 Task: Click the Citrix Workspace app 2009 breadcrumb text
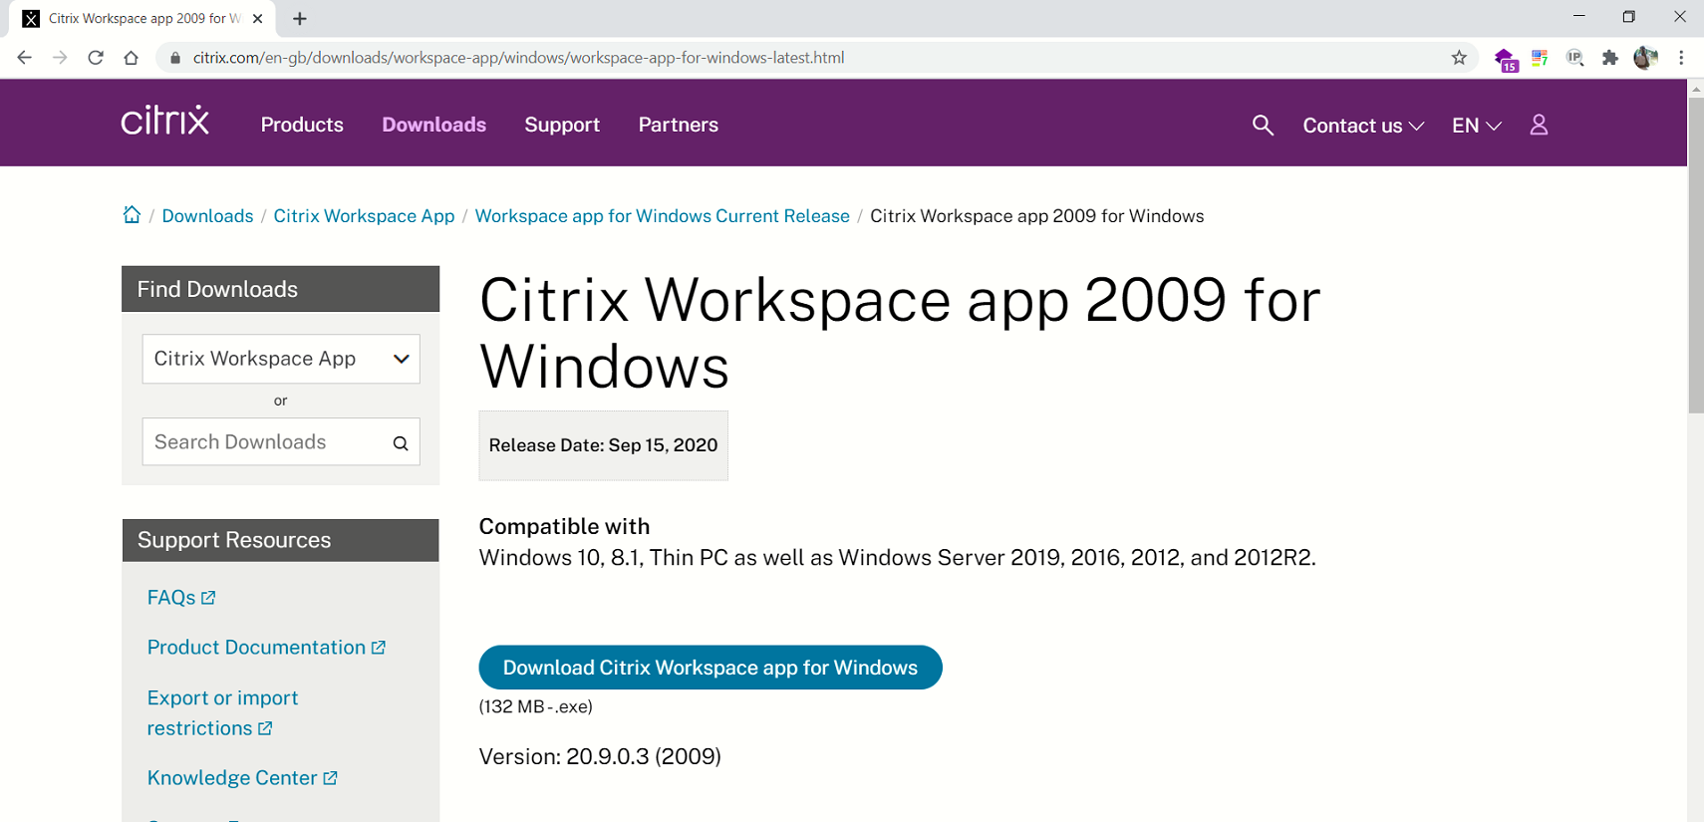click(1036, 216)
